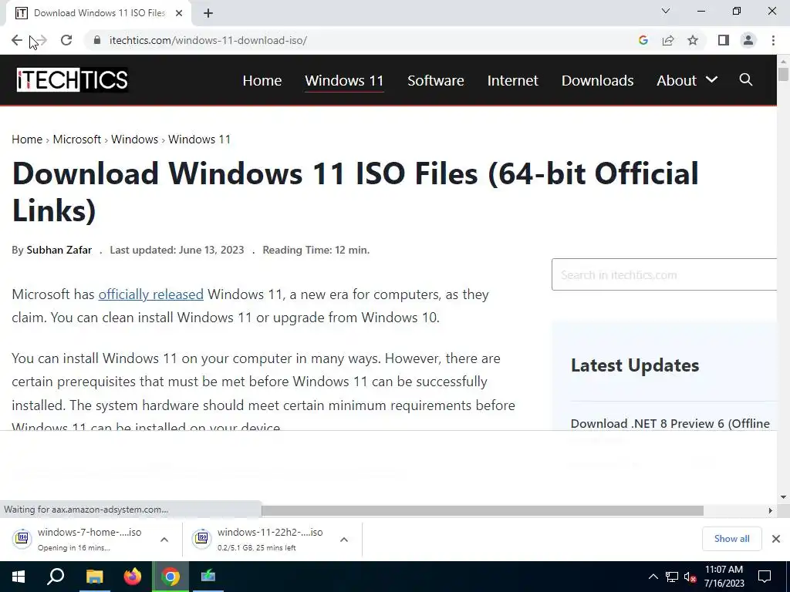
Task: Click horizontal scrollbar right arrow
Action: 771,510
